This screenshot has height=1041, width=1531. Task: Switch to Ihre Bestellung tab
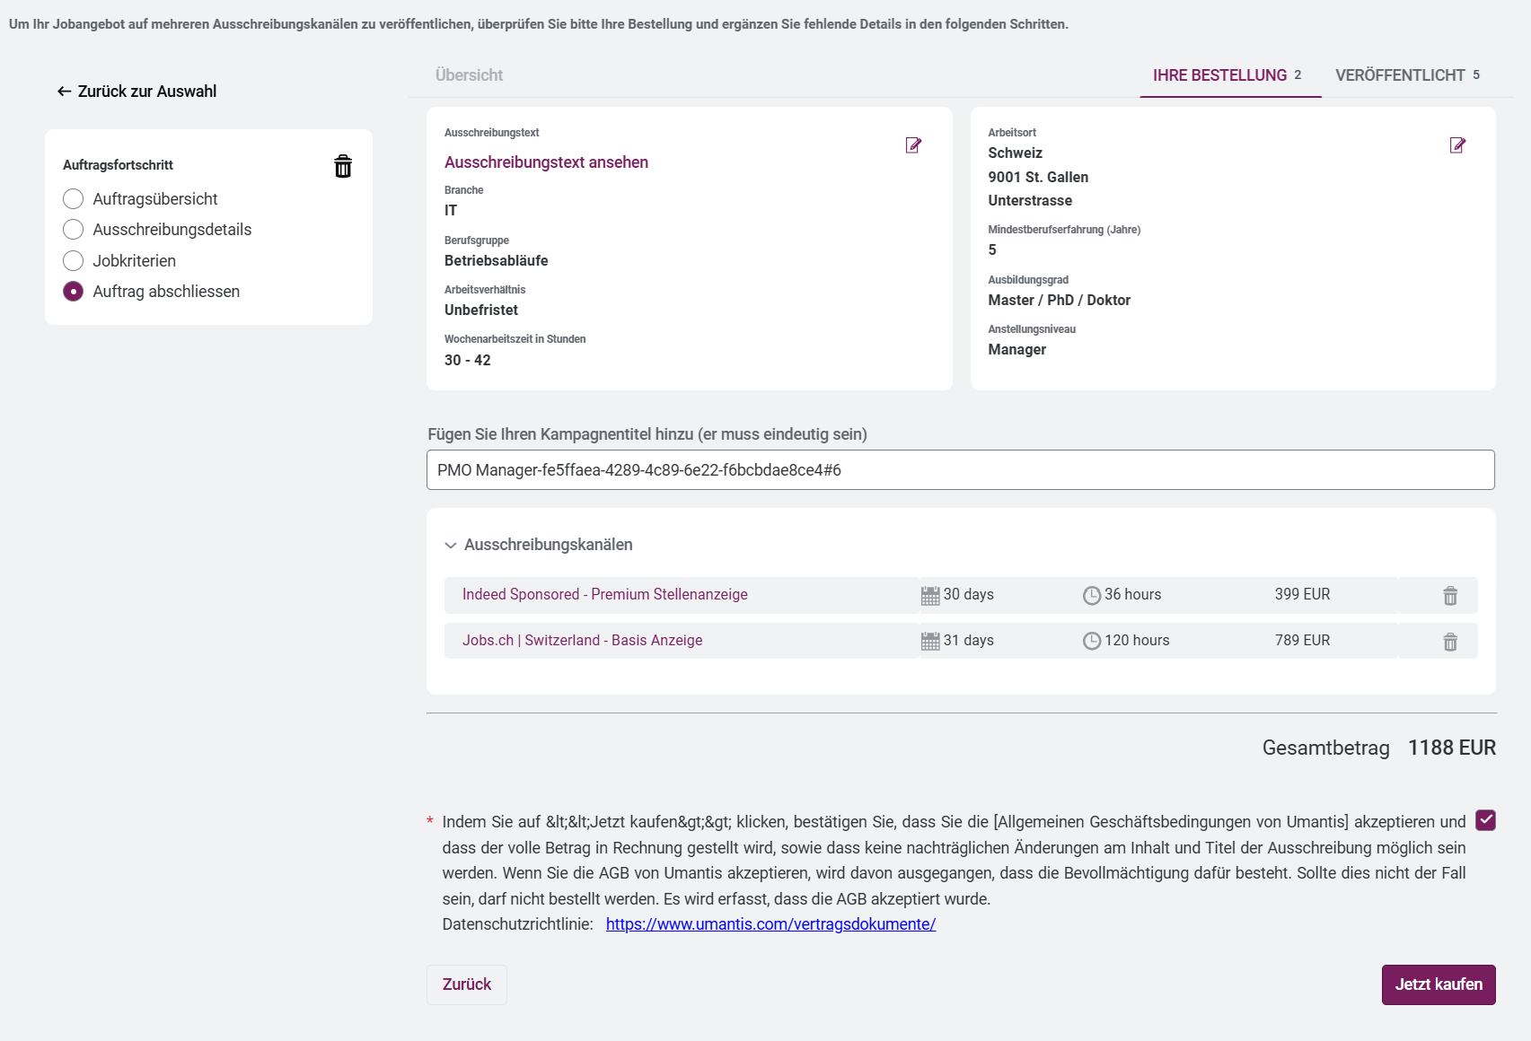tap(1227, 75)
